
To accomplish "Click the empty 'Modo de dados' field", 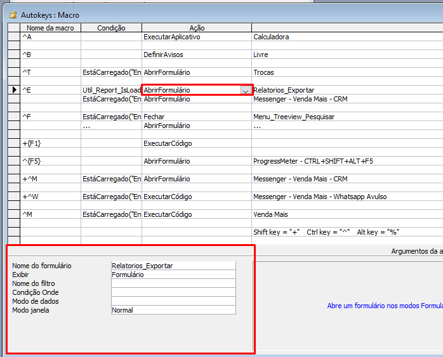I will (x=173, y=301).
